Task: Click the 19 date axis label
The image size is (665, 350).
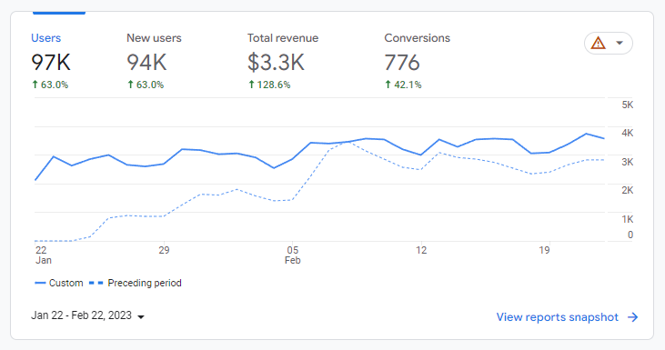Action: click(x=544, y=250)
